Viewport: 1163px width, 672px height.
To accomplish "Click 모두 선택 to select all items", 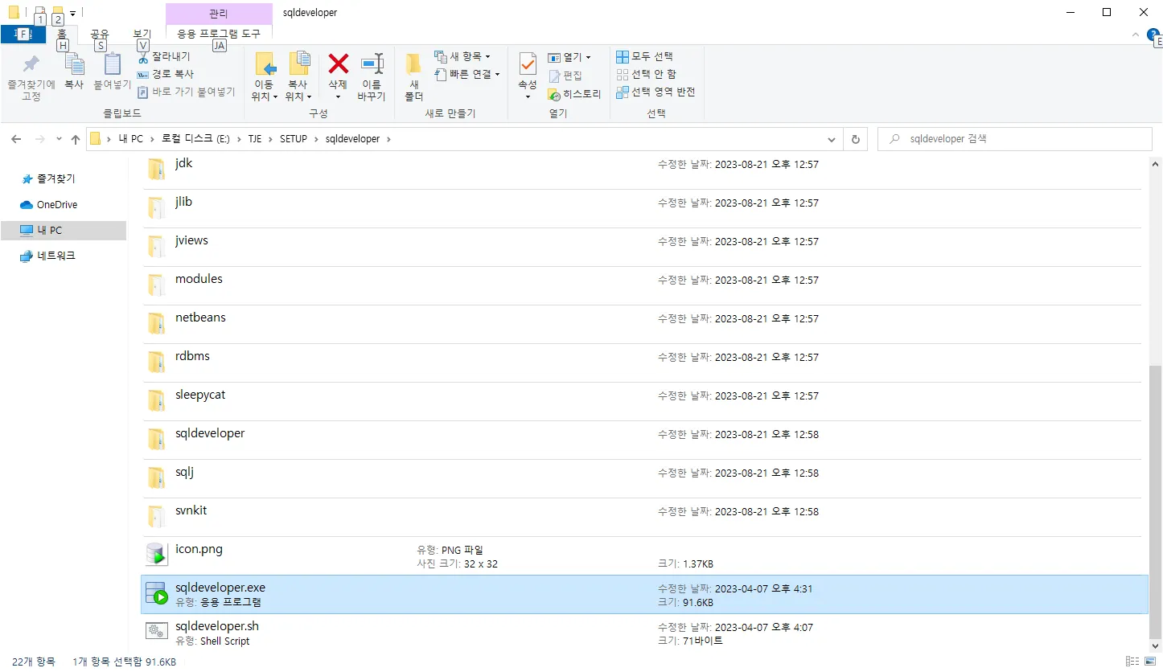I will pos(644,56).
